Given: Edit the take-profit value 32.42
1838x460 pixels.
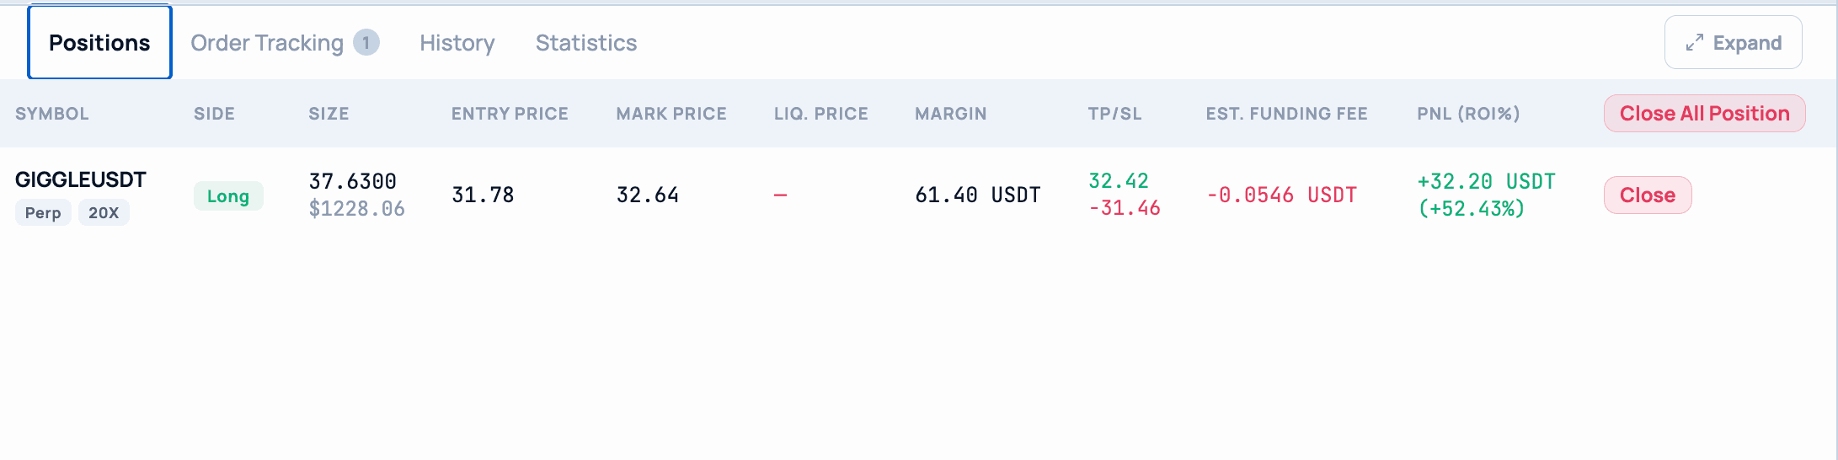Looking at the screenshot, I should point(1119,181).
